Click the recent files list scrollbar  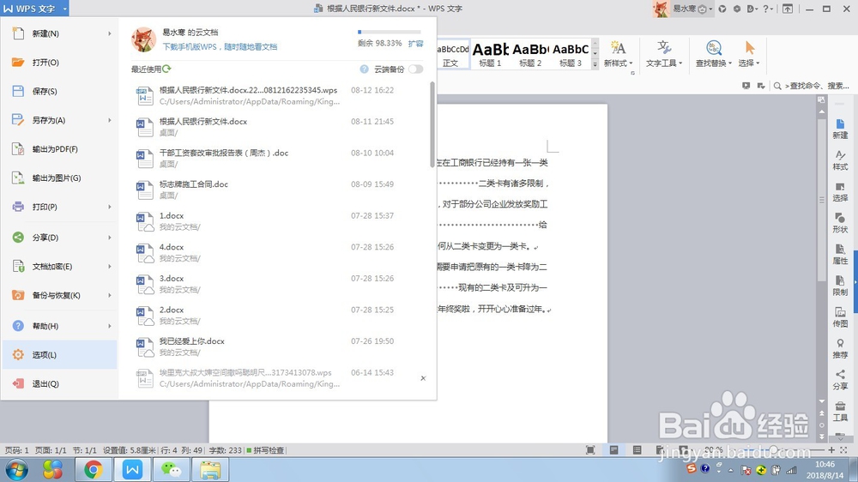click(432, 124)
